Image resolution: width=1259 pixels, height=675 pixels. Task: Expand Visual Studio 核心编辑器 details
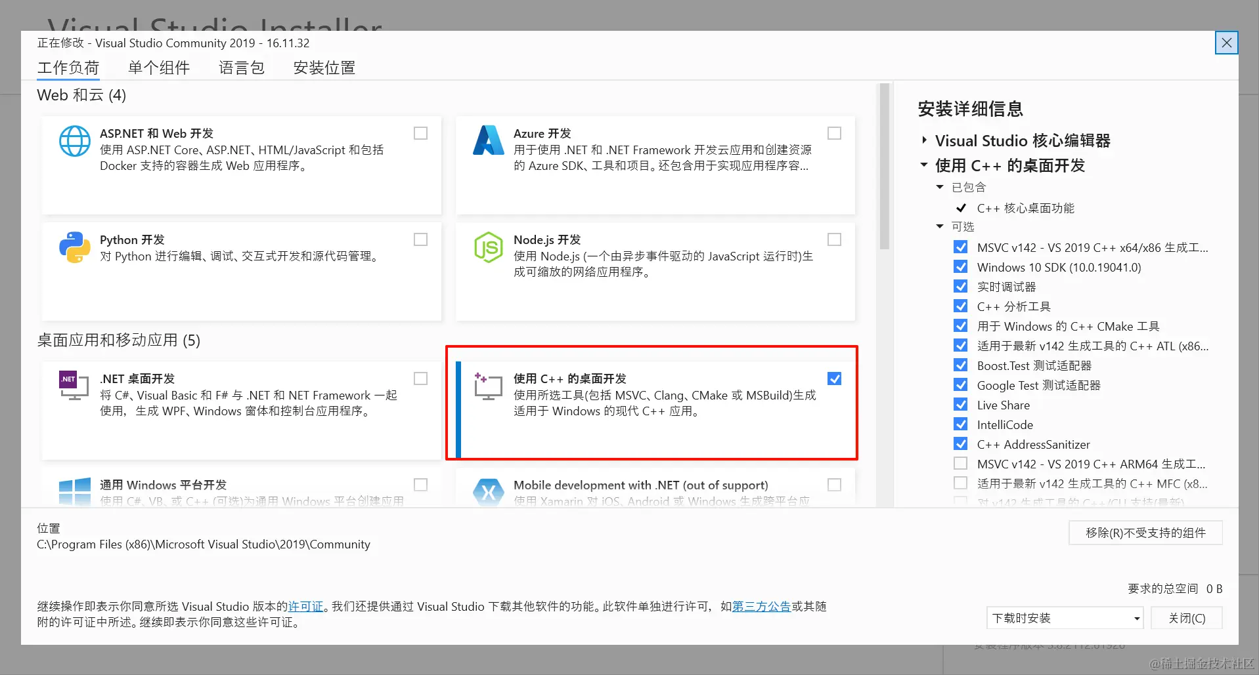[x=923, y=140]
